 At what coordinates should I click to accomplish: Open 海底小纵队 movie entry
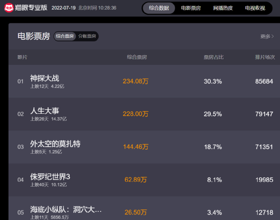(66, 209)
